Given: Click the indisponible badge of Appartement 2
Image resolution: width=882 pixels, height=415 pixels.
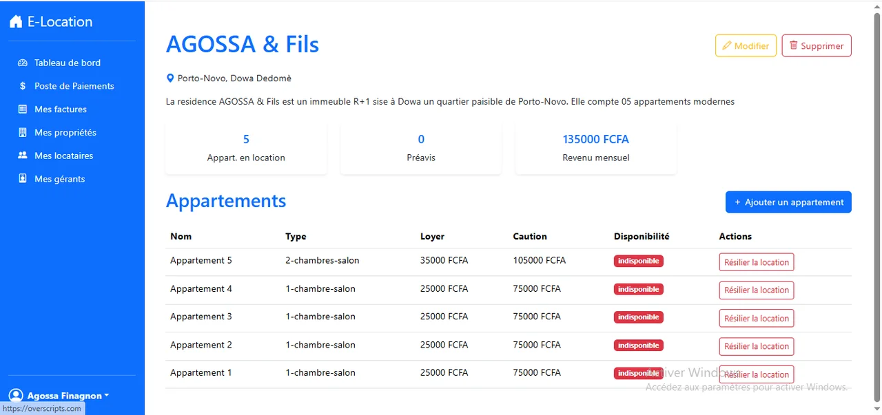Looking at the screenshot, I should click(639, 345).
